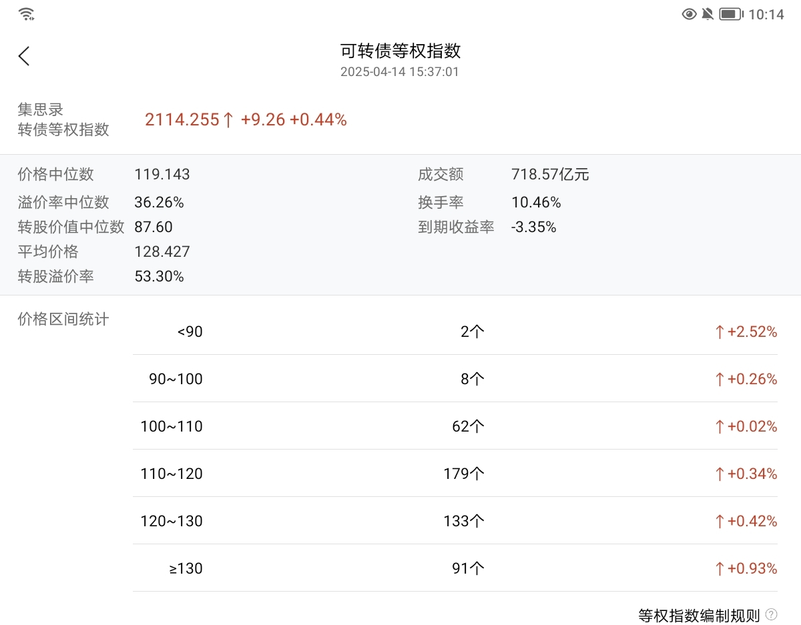Select the 110~120 price range row
The height and width of the screenshot is (625, 801).
pos(455,474)
